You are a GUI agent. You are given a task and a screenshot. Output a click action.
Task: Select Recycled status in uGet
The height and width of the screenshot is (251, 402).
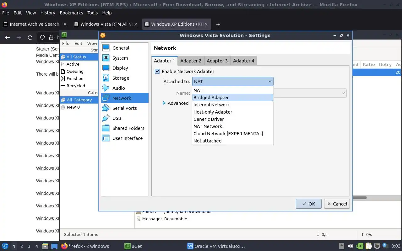pyautogui.click(x=79, y=86)
